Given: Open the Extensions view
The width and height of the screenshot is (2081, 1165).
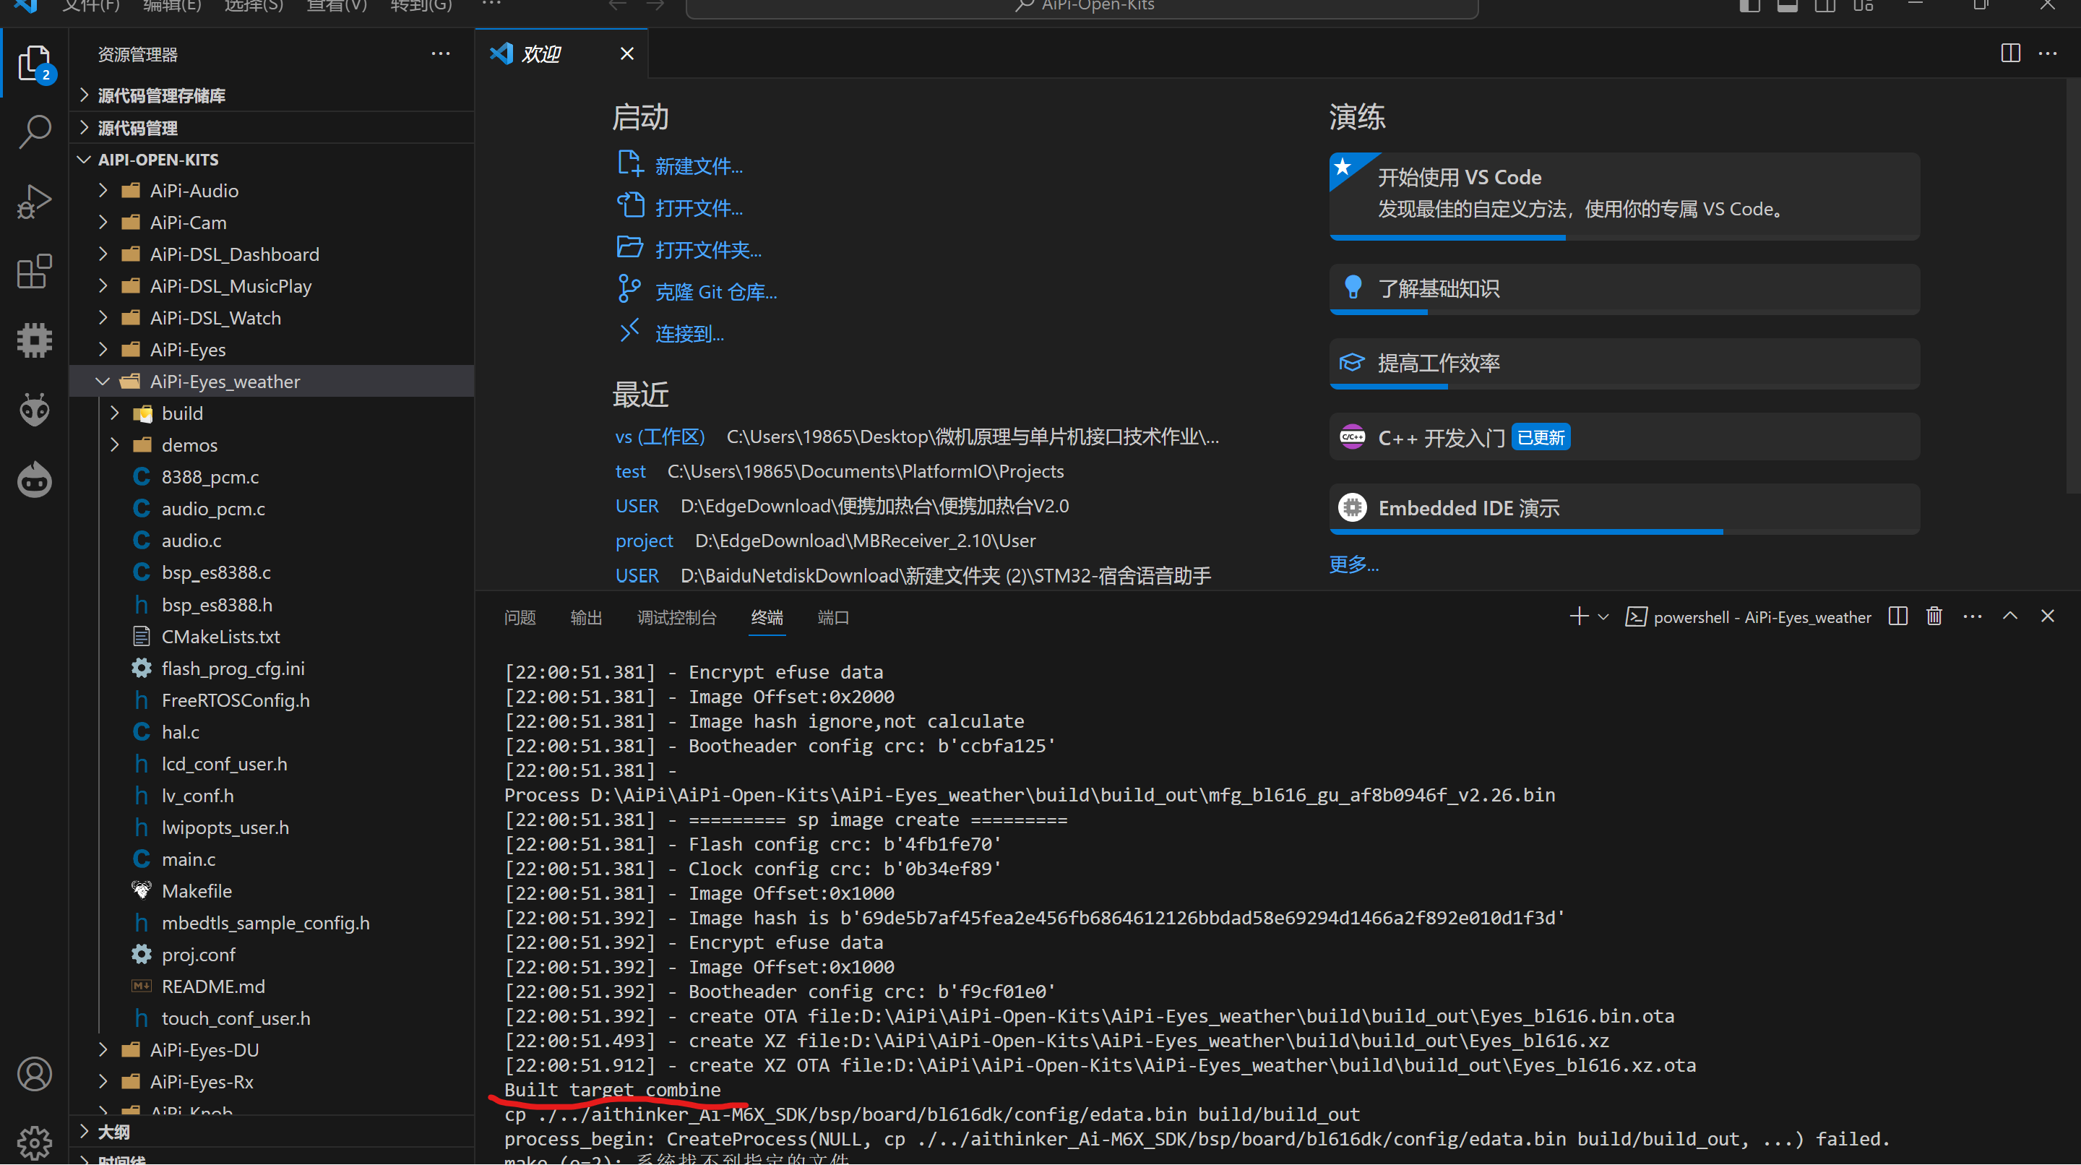Looking at the screenshot, I should tap(34, 272).
